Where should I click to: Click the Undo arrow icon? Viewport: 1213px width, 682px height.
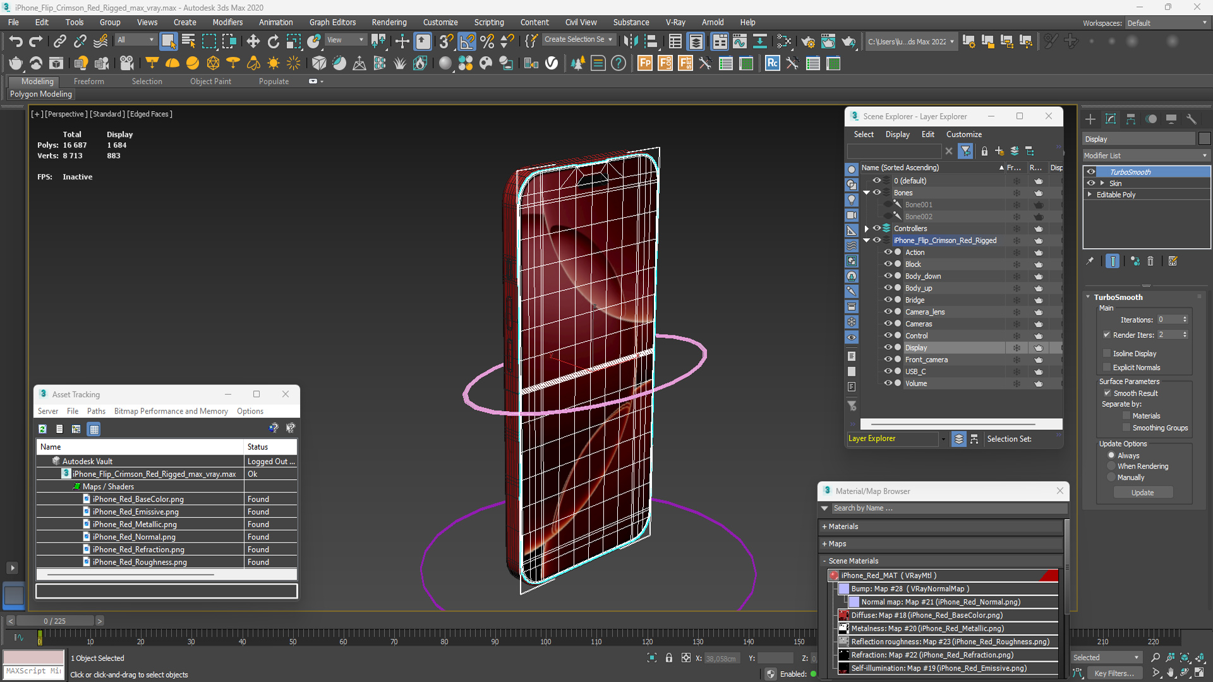pos(15,42)
